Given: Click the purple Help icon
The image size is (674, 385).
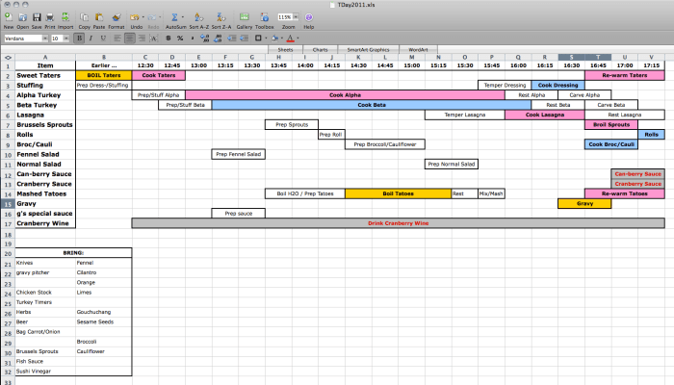Looking at the screenshot, I should click(x=309, y=18).
